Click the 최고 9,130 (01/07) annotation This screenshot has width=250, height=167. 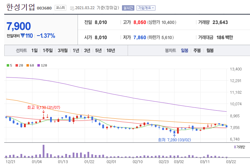(43, 107)
